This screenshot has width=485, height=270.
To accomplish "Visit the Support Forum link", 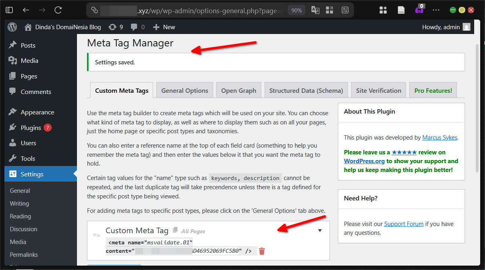I will pos(404,224).
